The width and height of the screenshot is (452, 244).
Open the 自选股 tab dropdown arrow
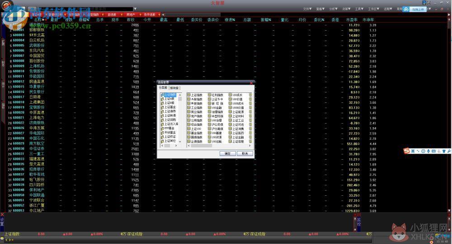pyautogui.click(x=121, y=14)
